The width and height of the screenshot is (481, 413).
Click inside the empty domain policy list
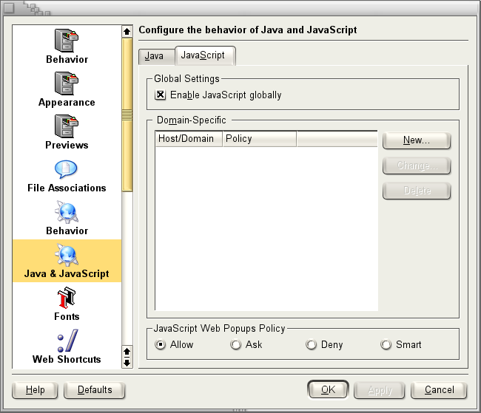click(x=266, y=228)
